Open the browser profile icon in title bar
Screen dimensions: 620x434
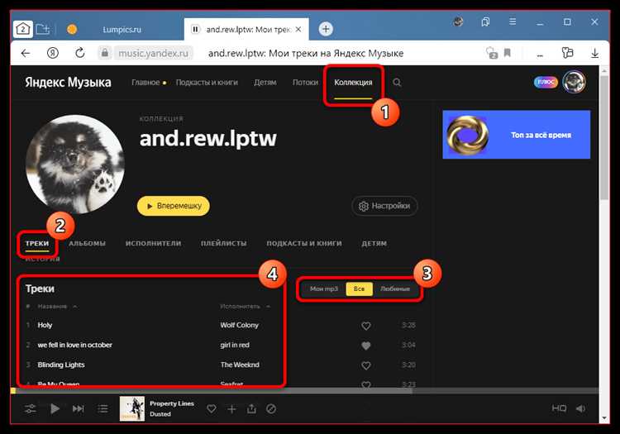pos(458,21)
